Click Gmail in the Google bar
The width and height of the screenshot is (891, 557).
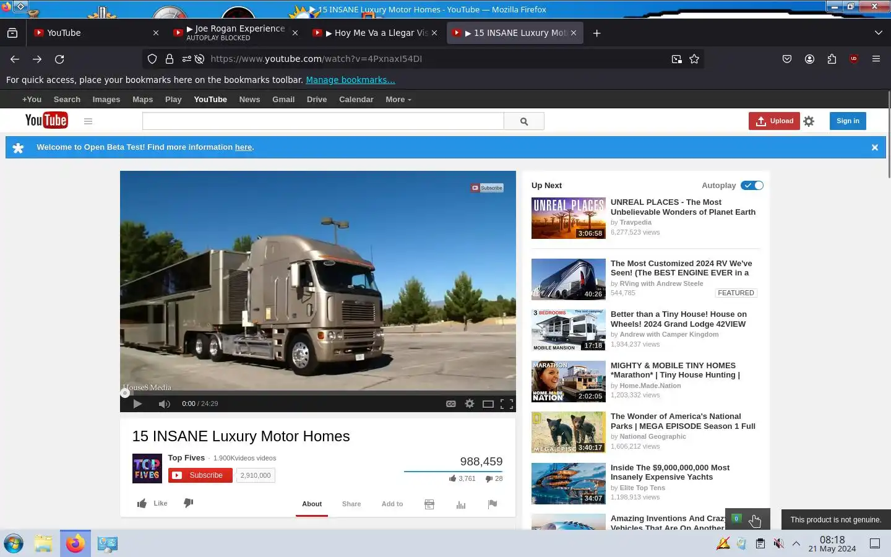(x=283, y=99)
